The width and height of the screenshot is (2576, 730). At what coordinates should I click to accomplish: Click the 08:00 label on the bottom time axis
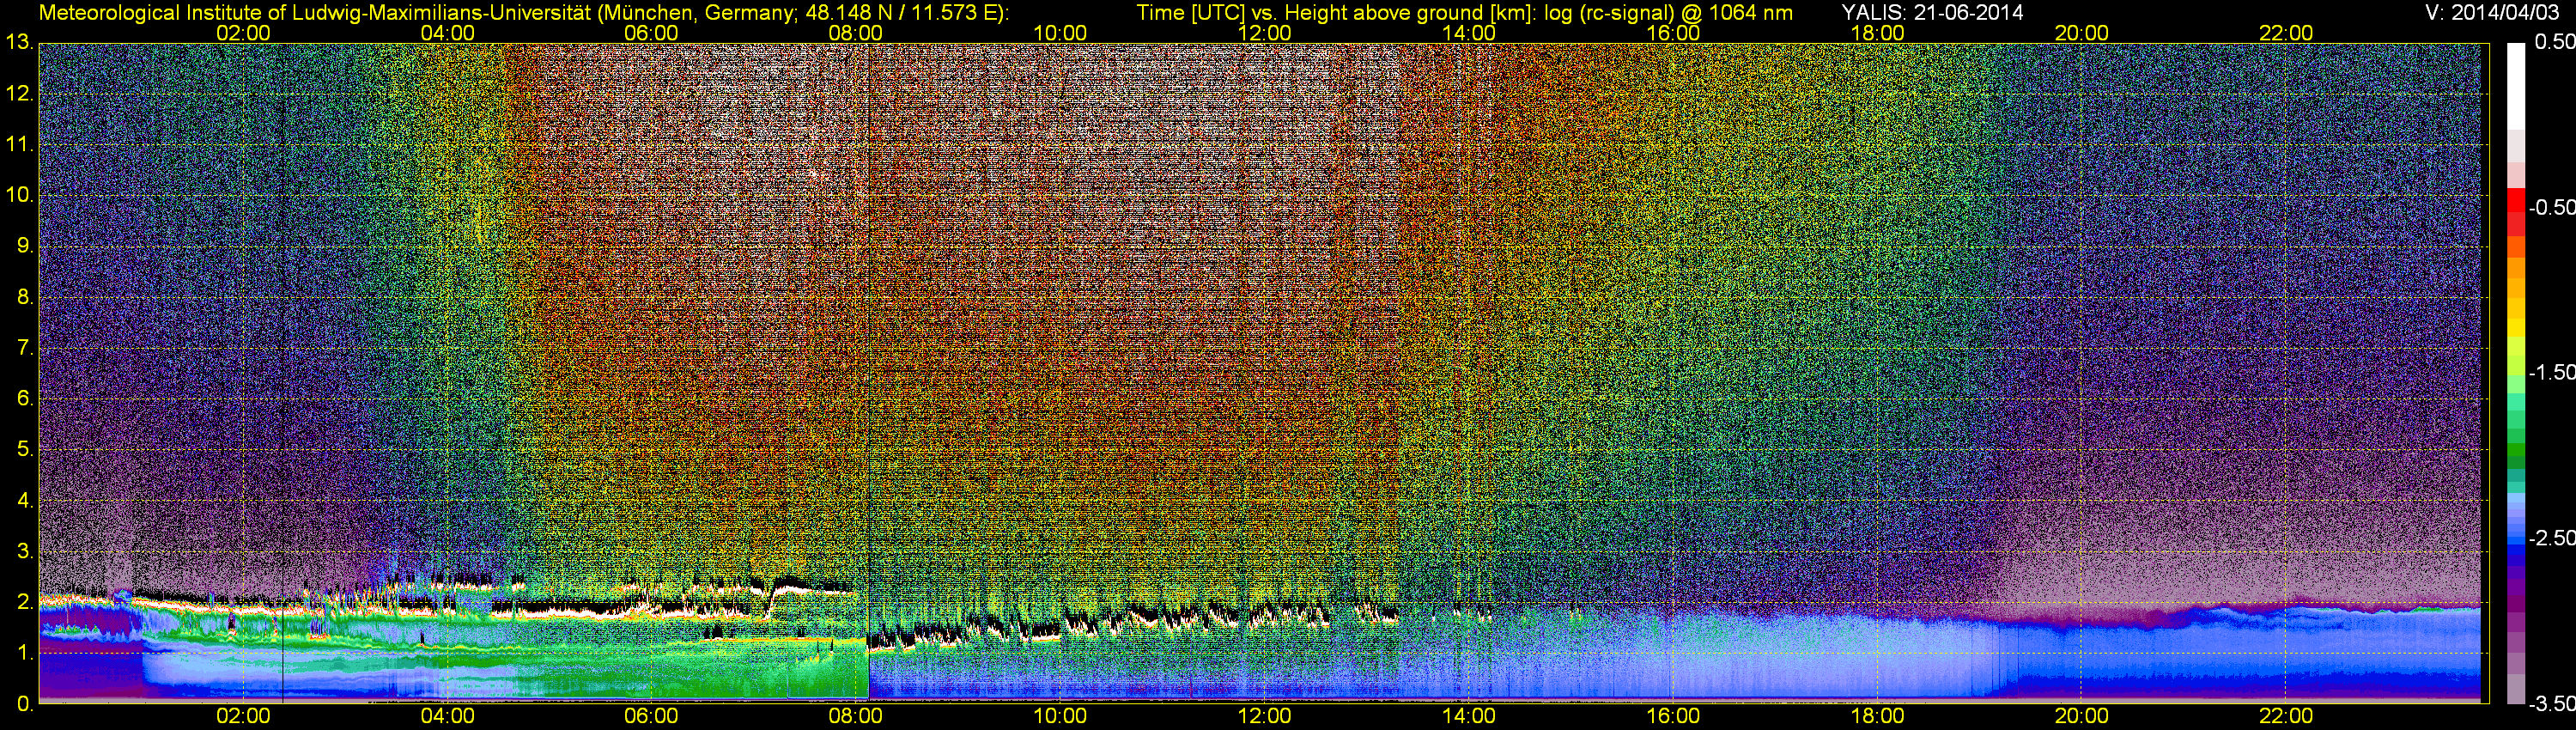(x=856, y=717)
